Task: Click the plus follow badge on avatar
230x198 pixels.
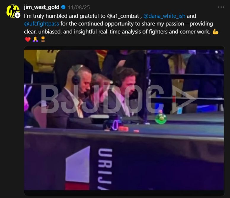Action: click(17, 15)
